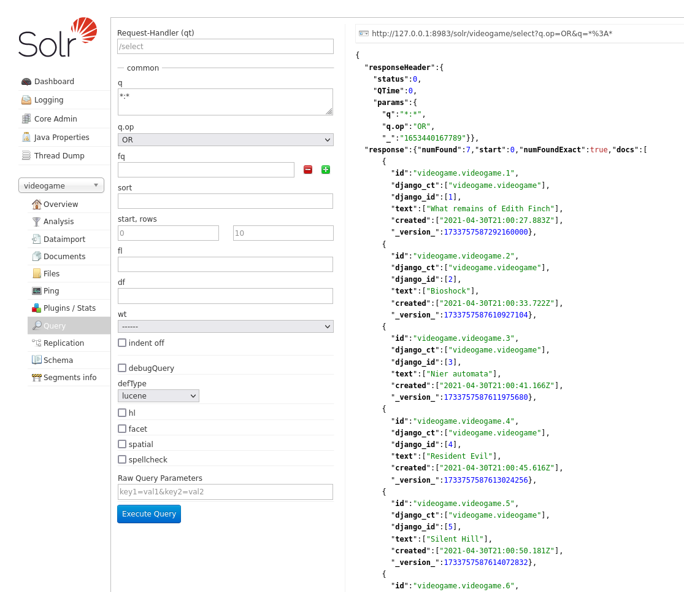This screenshot has width=684, height=592.
Task: Enable the facet checkbox
Action: point(122,429)
